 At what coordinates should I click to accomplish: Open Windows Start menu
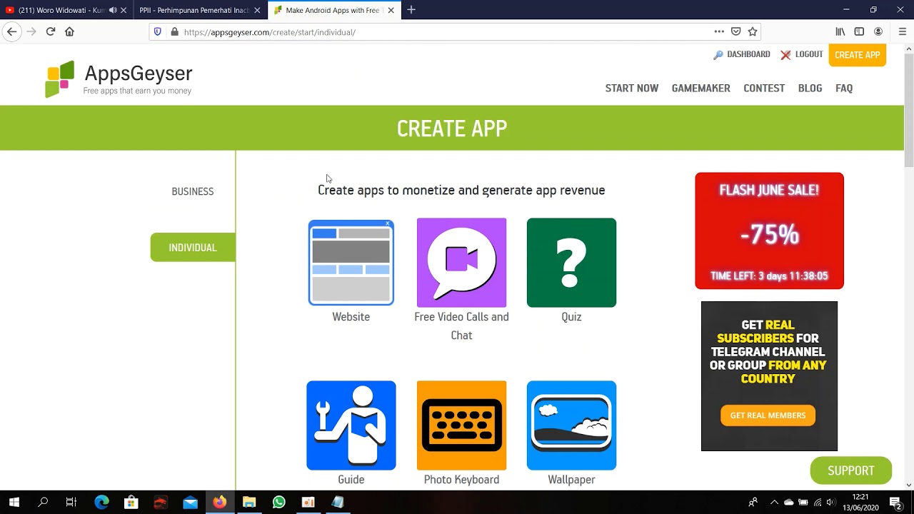[x=14, y=503]
